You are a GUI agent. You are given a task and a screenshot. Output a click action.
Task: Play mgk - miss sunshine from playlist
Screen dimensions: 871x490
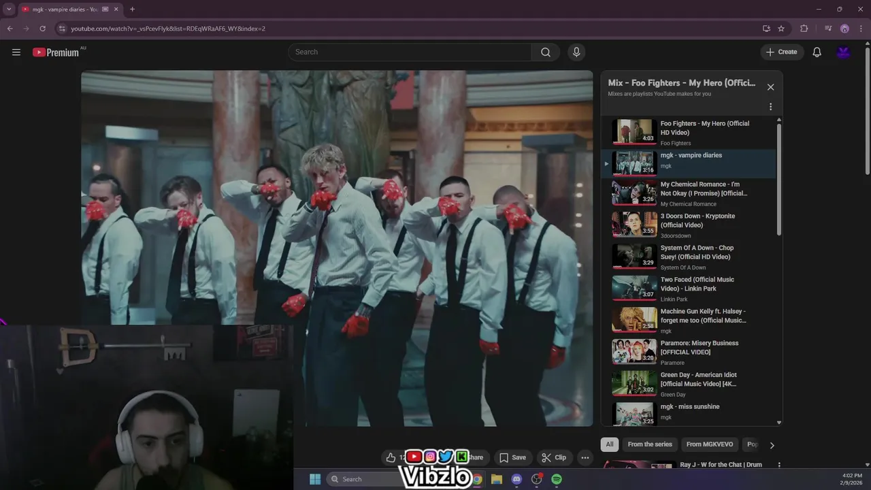pyautogui.click(x=689, y=414)
